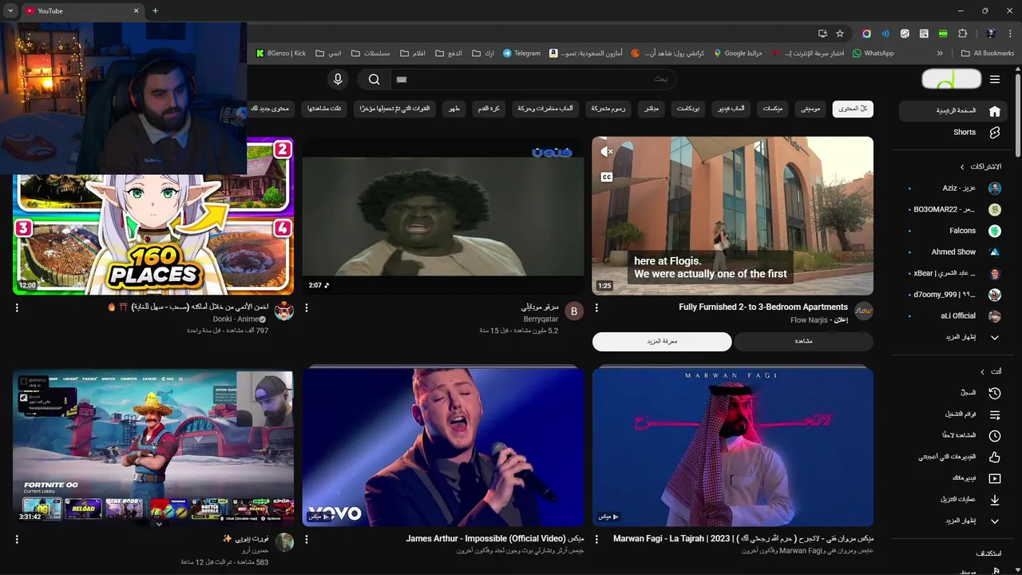Open the YouTube hamburger guide menu
The image size is (1022, 575).
[x=994, y=79]
